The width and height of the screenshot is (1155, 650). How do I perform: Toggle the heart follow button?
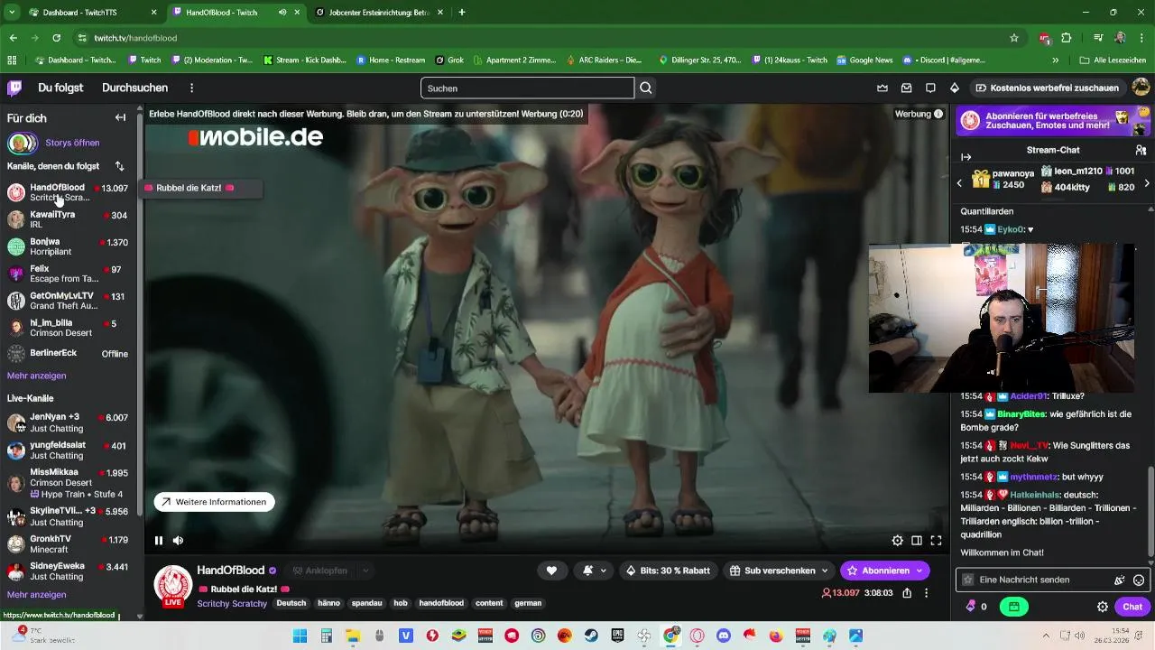(551, 571)
